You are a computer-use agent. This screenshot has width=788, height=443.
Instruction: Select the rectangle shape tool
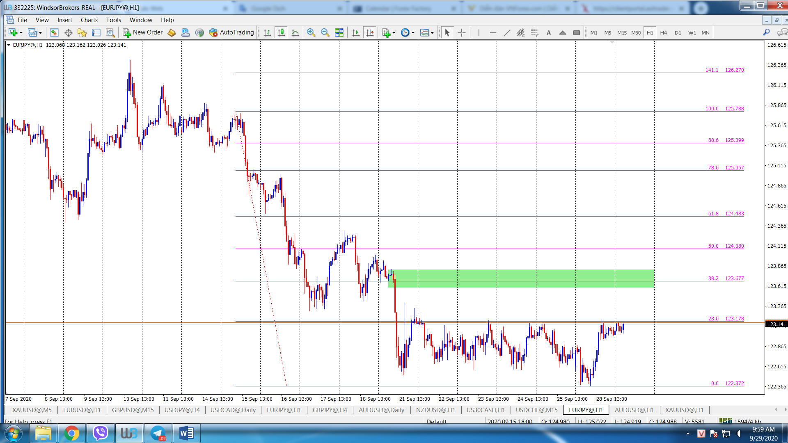577,32
